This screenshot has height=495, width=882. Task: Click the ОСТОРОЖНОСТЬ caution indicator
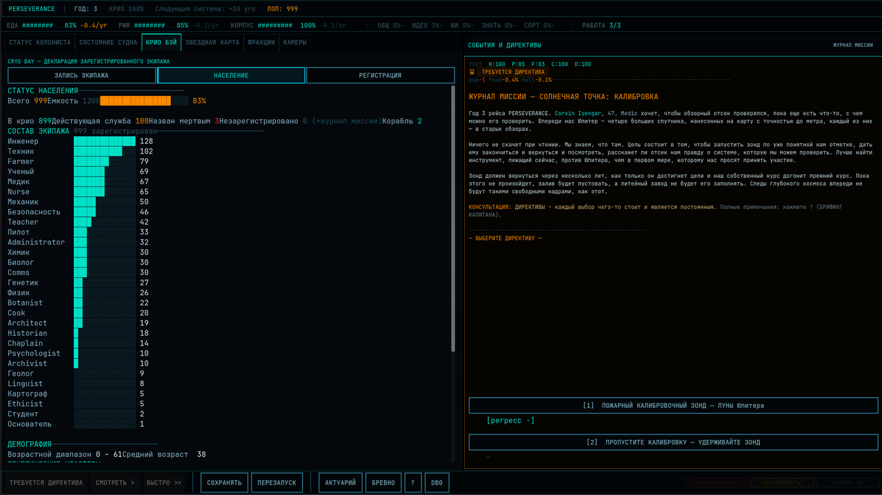click(x=782, y=483)
